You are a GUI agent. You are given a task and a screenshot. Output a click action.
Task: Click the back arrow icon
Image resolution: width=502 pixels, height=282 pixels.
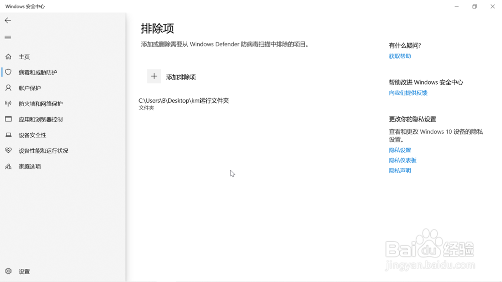coord(8,21)
